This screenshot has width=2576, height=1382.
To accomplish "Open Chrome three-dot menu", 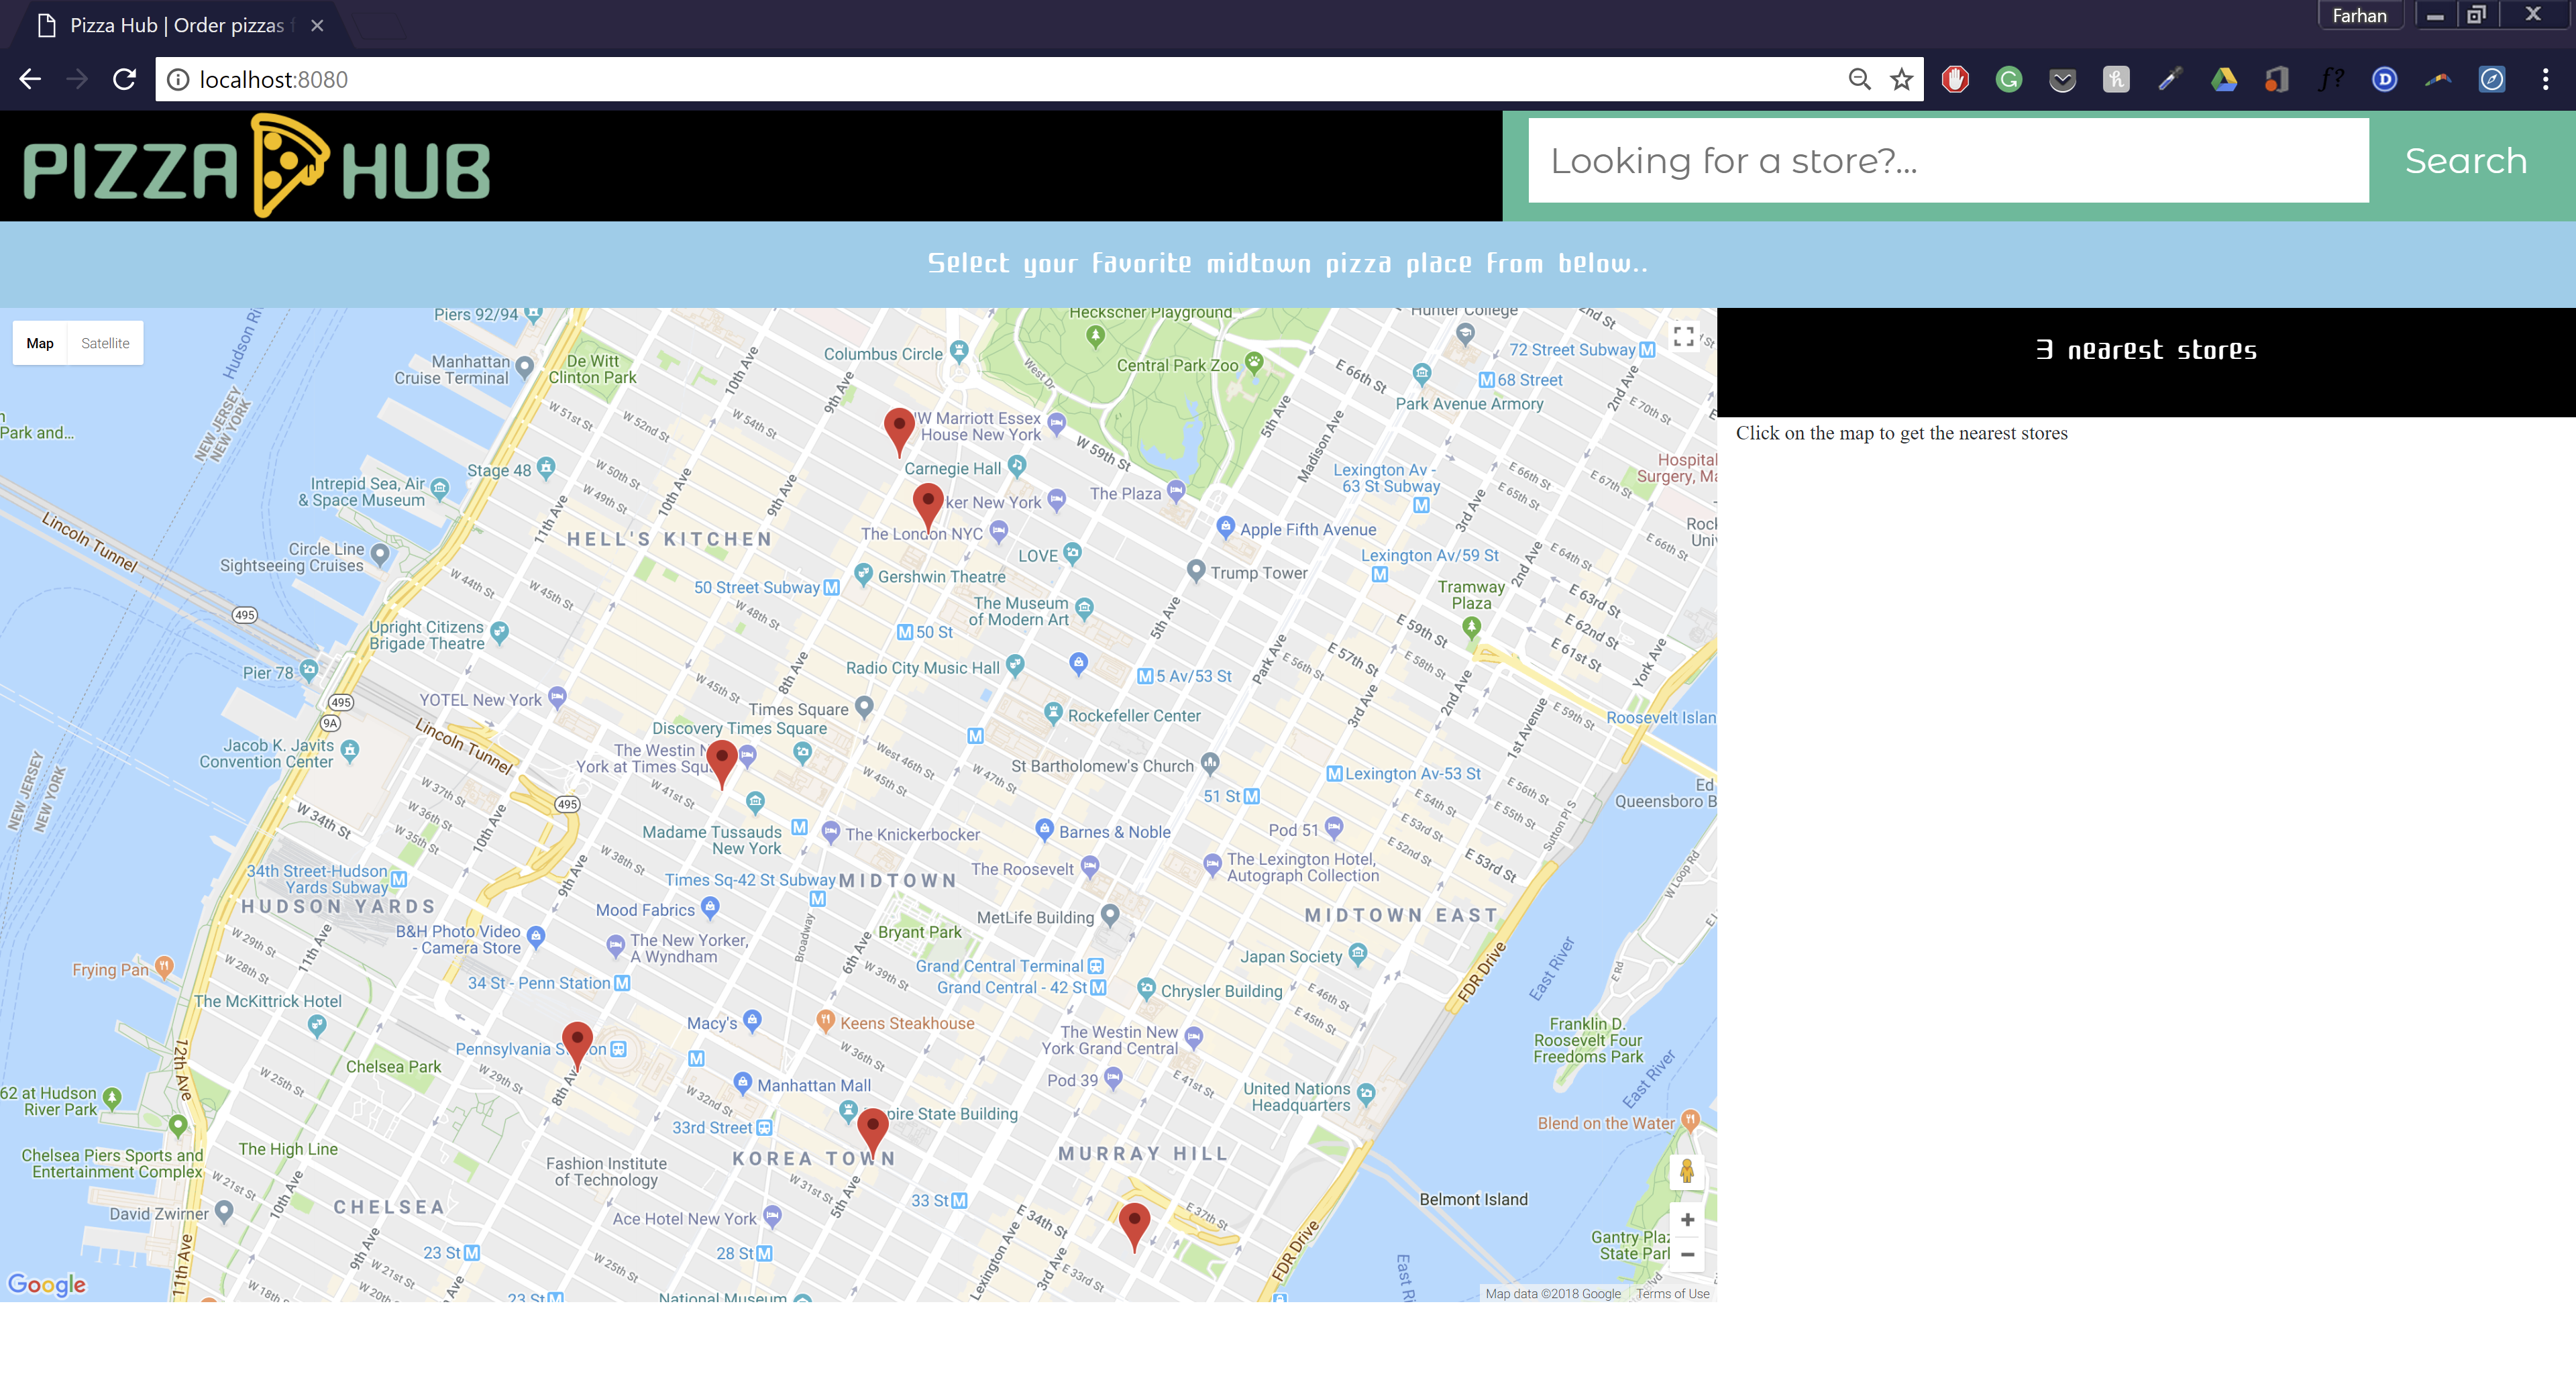I will click(2545, 79).
